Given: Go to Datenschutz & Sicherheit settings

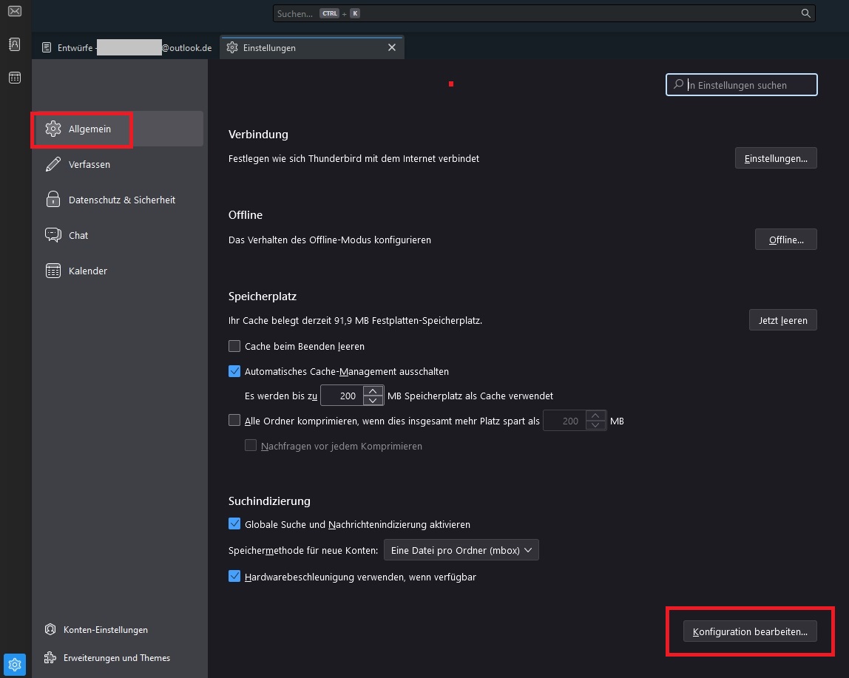Looking at the screenshot, I should pos(118,200).
